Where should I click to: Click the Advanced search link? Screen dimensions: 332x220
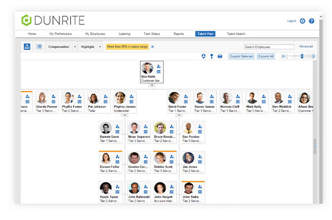tap(305, 46)
